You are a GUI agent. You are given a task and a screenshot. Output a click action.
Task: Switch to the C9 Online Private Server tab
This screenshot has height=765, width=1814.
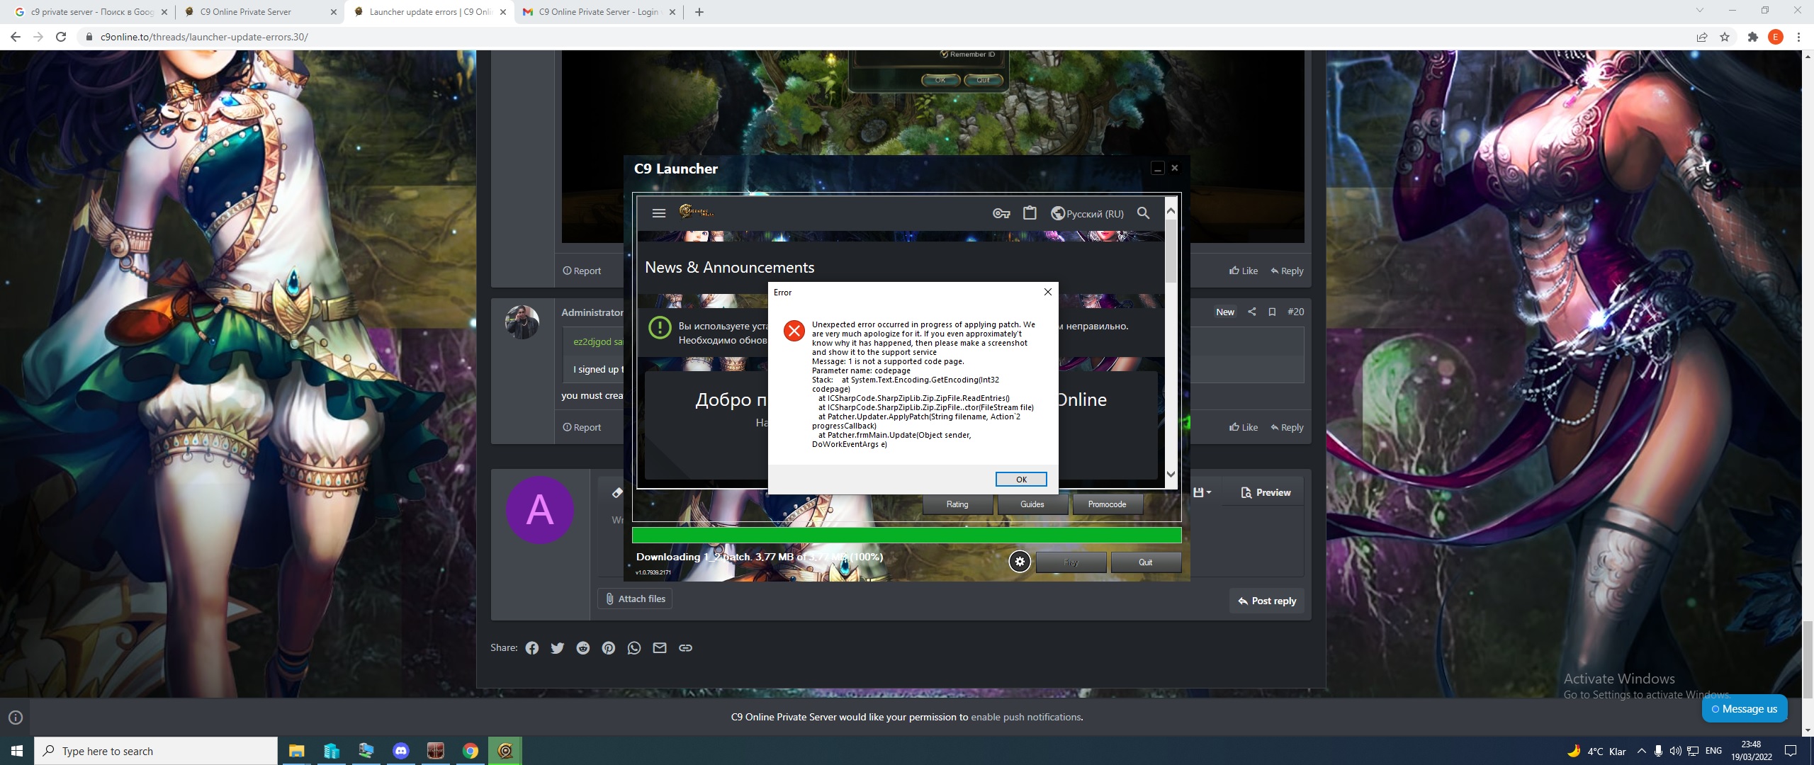point(259,12)
